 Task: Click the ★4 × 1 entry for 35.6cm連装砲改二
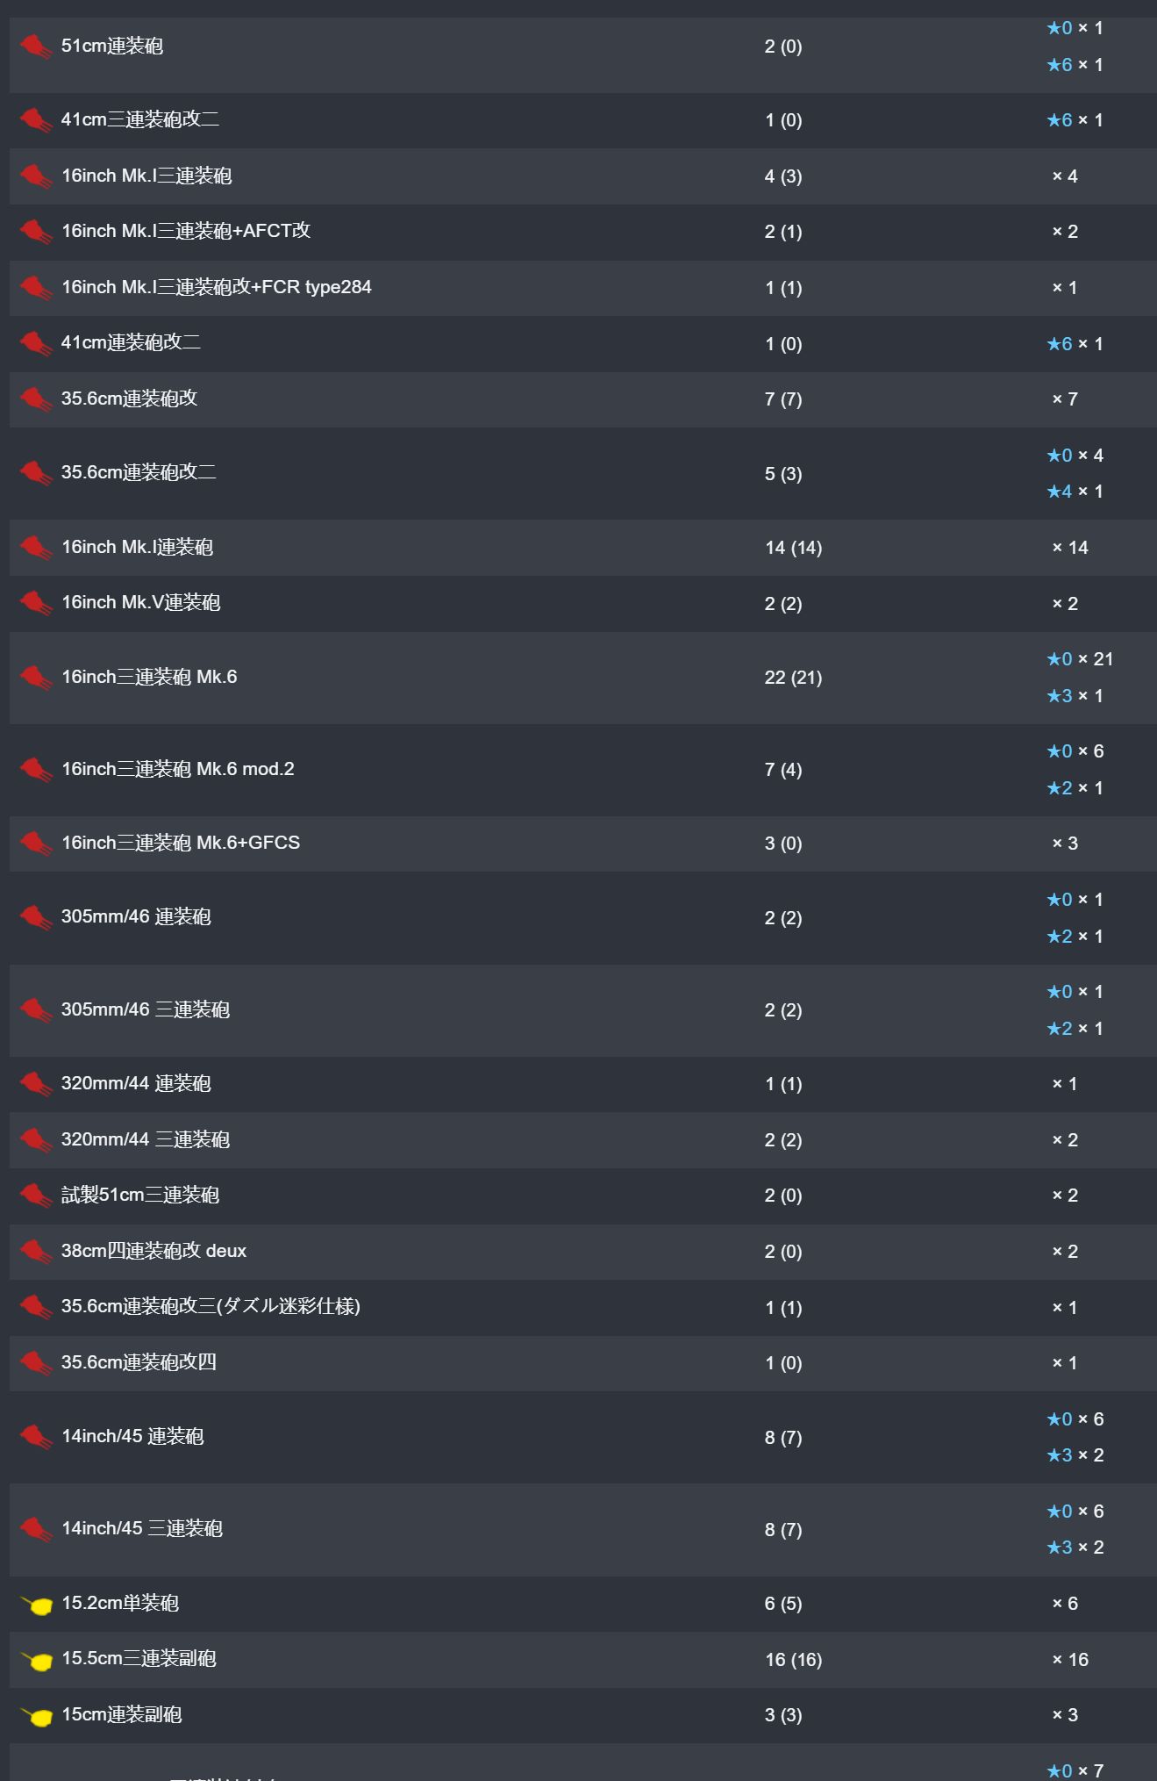click(1075, 492)
